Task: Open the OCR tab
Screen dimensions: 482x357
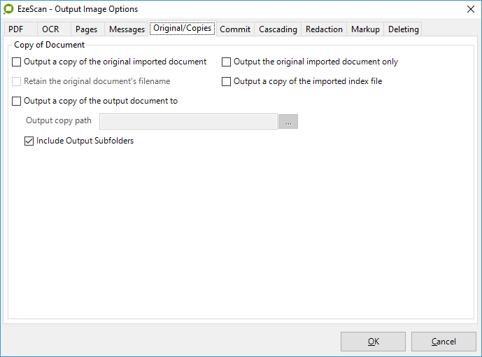Action: (50, 29)
